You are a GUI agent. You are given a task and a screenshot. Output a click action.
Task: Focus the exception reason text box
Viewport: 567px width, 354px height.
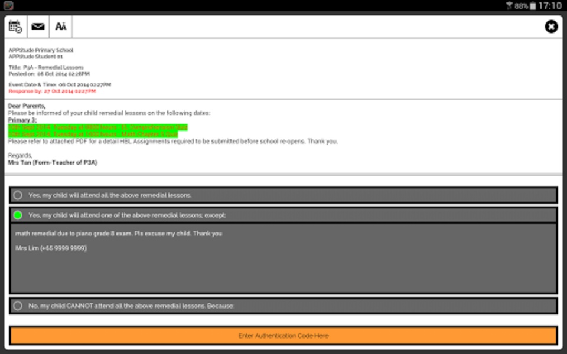click(283, 258)
